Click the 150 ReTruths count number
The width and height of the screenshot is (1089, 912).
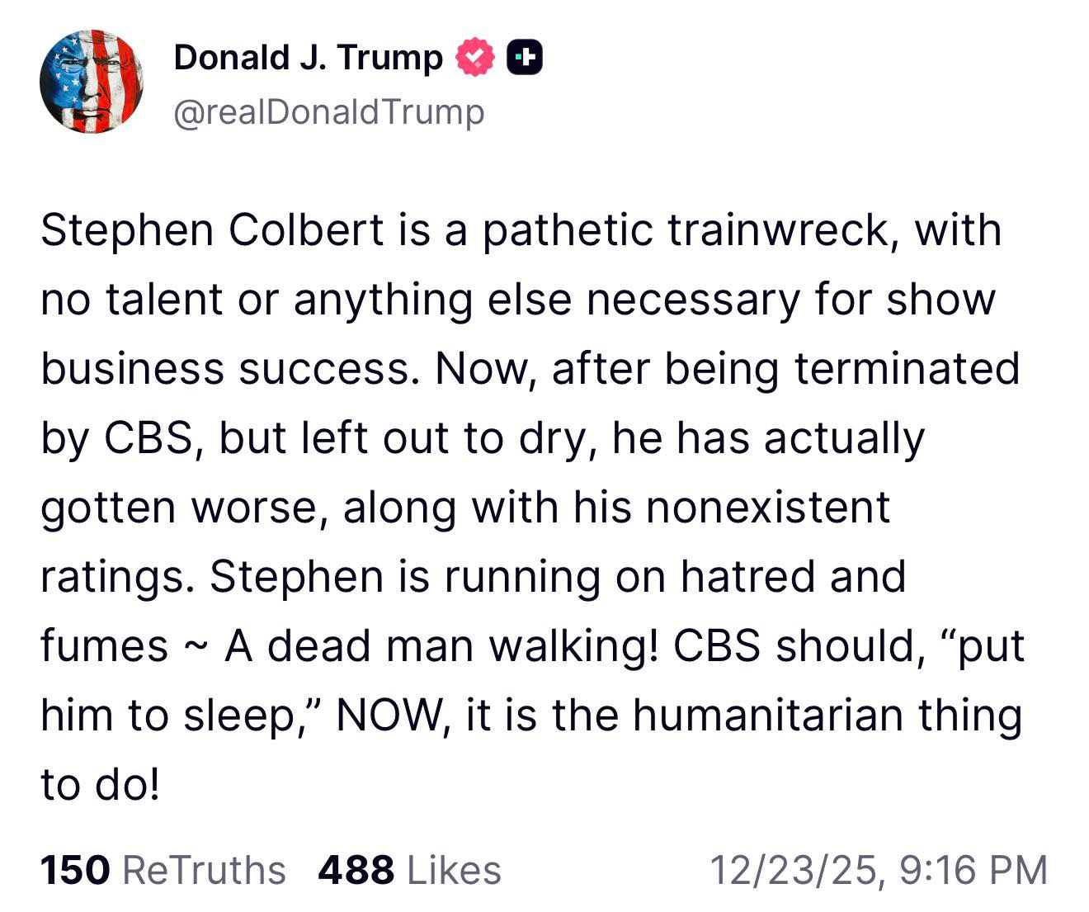pos(74,870)
